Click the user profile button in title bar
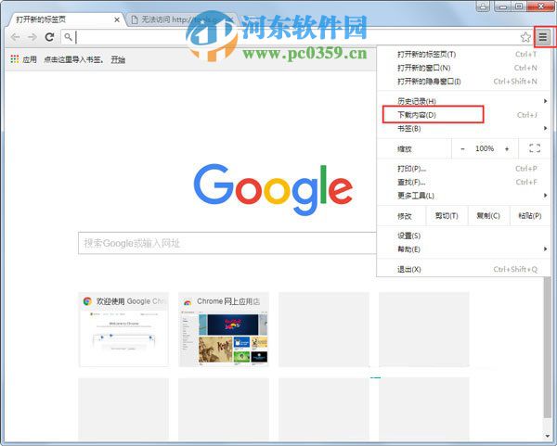The height and width of the screenshot is (446, 557). coord(483,6)
